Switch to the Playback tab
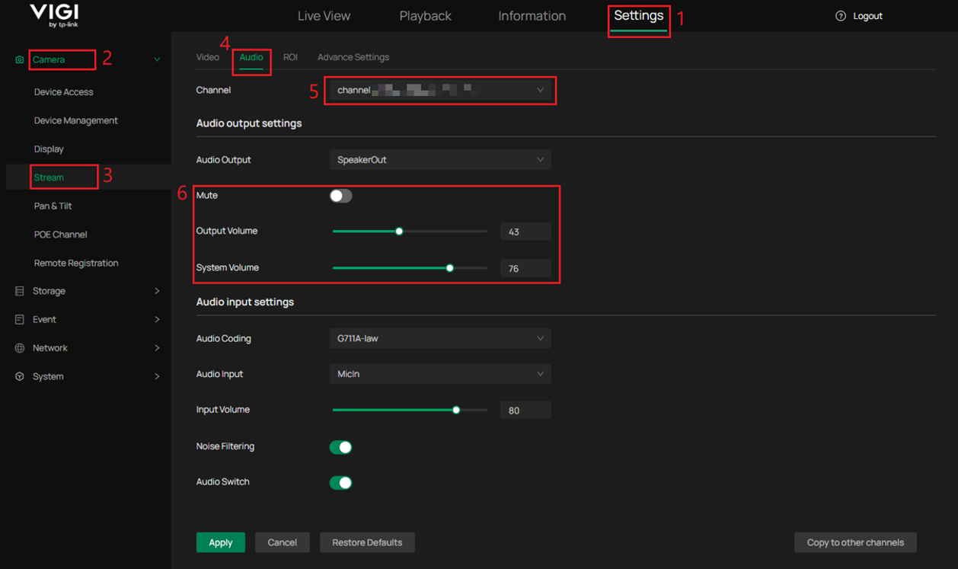This screenshot has height=569, width=958. tap(425, 16)
